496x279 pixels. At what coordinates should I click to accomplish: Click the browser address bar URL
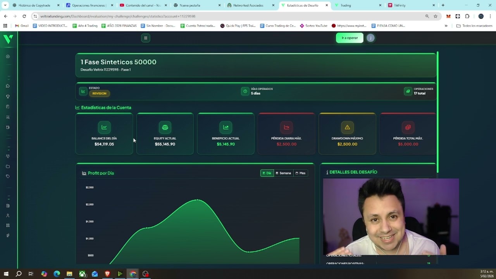coord(118,16)
